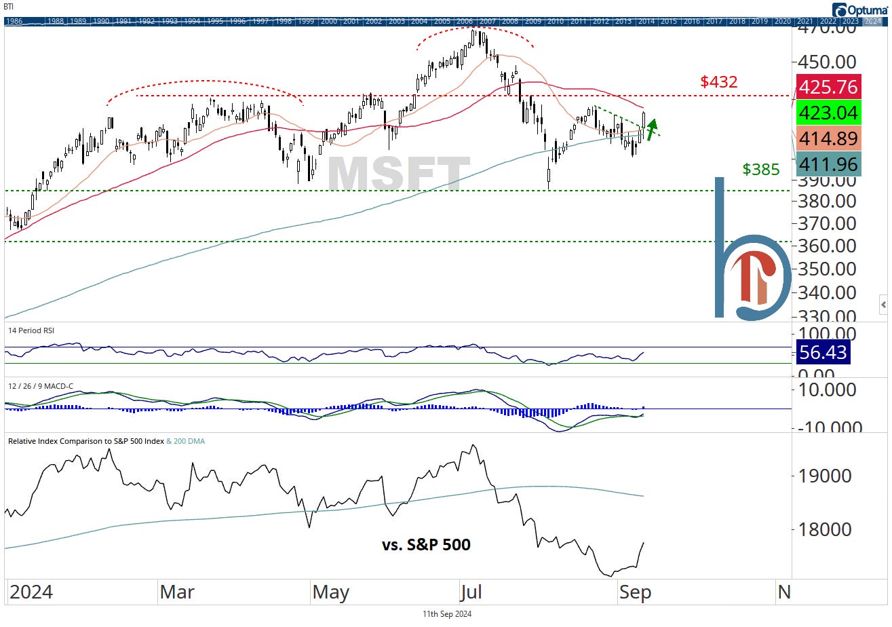Jump to 2020 in the year timeline bar
Image resolution: width=892 pixels, height=627 pixels.
783,21
